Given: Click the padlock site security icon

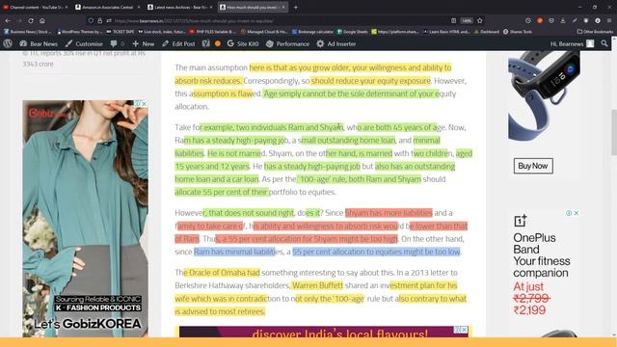Looking at the screenshot, I should (x=99, y=20).
